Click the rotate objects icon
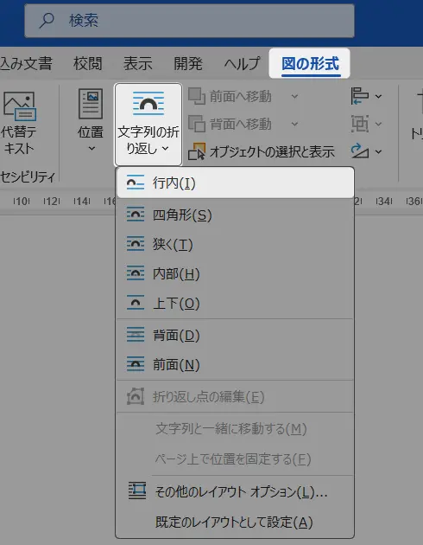423x545 pixels. pyautogui.click(x=359, y=151)
